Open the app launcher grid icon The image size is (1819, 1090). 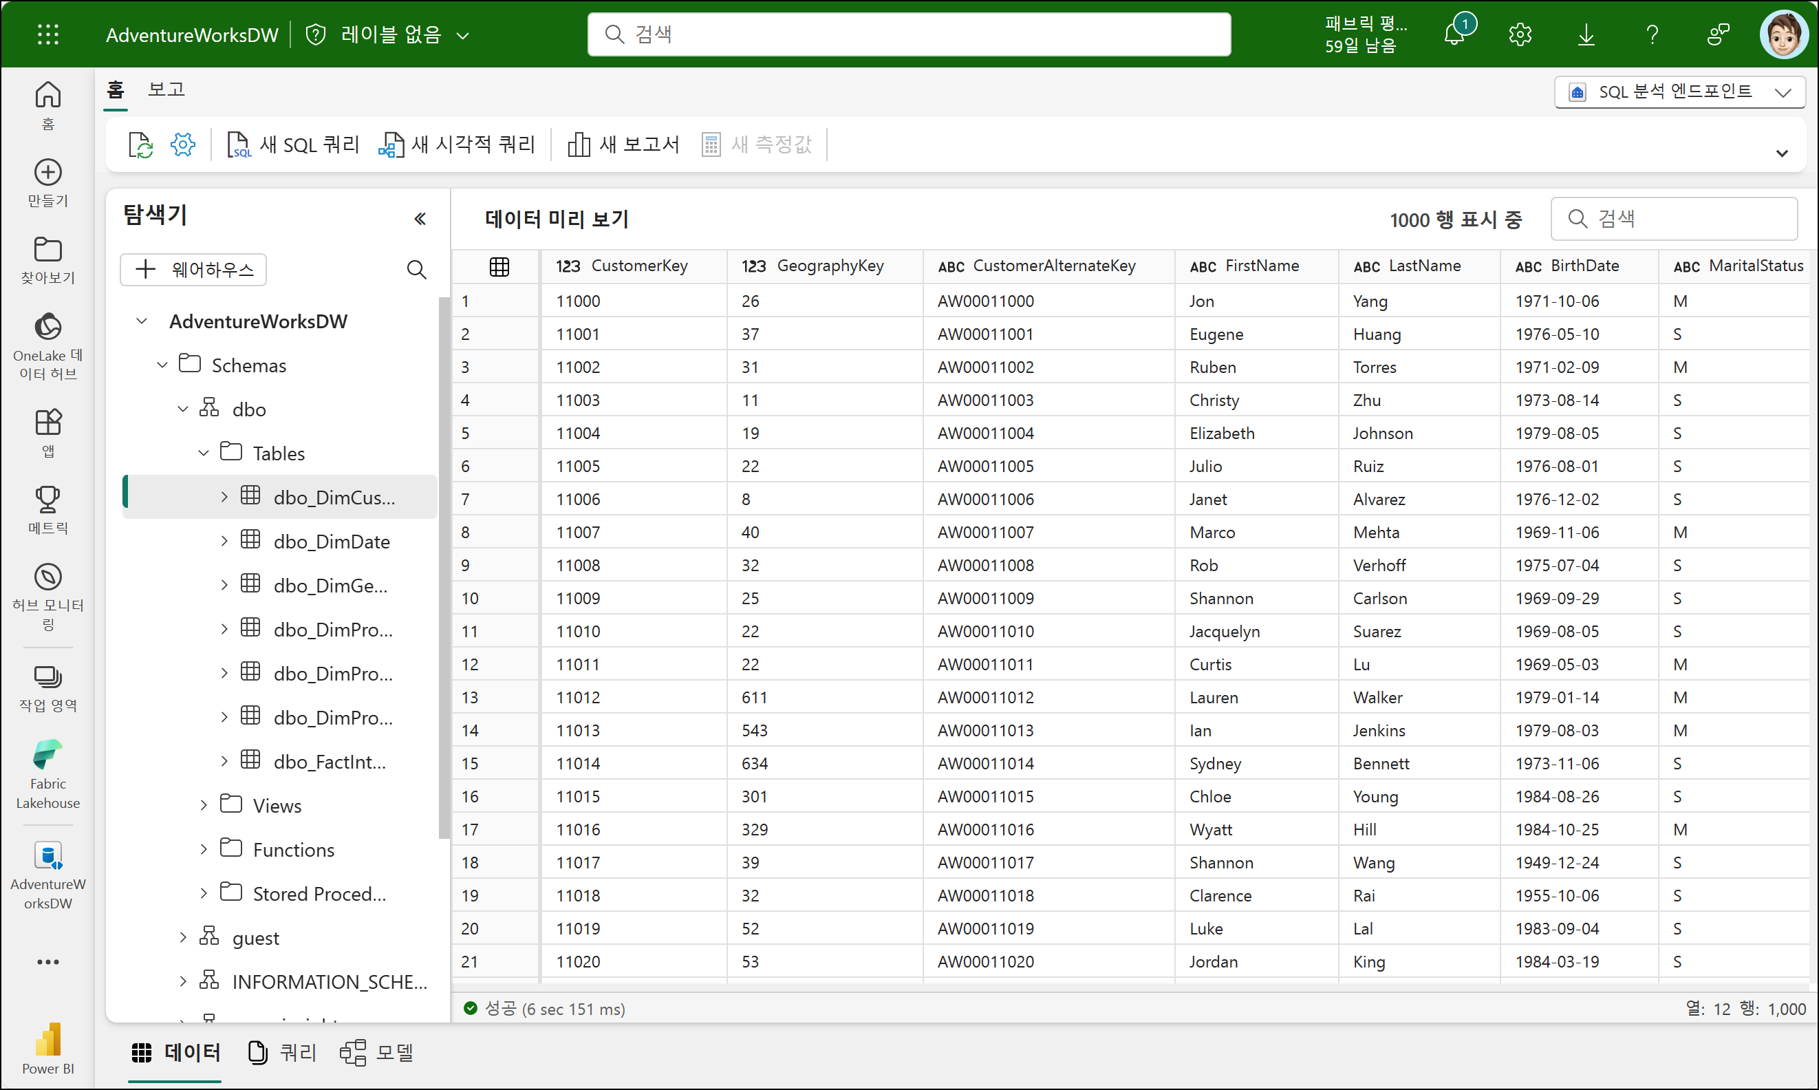pyautogui.click(x=48, y=34)
